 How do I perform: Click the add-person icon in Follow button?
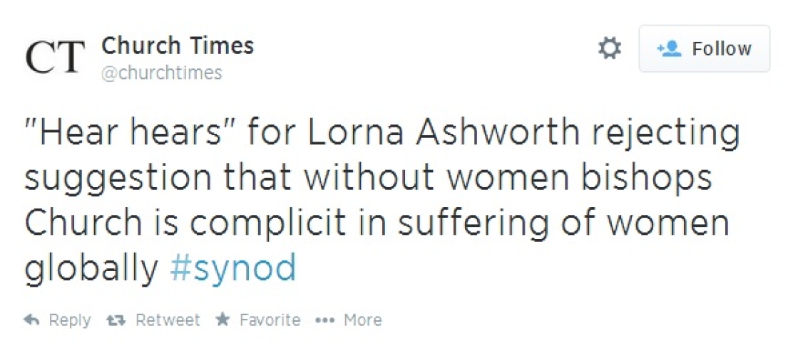click(x=669, y=48)
